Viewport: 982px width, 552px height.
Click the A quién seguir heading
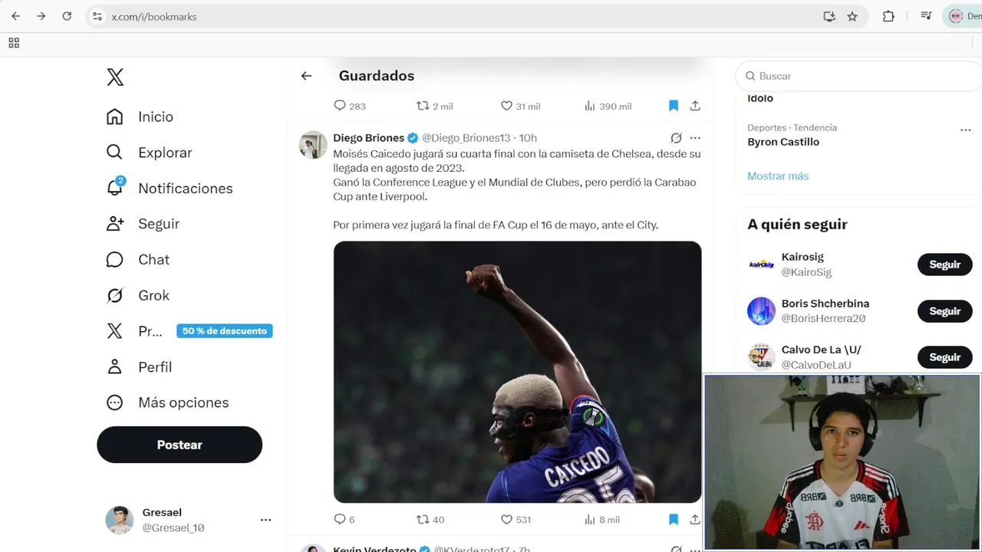pyautogui.click(x=797, y=224)
